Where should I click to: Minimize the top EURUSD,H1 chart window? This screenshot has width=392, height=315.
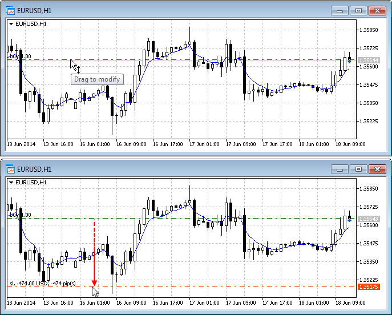[340, 10]
